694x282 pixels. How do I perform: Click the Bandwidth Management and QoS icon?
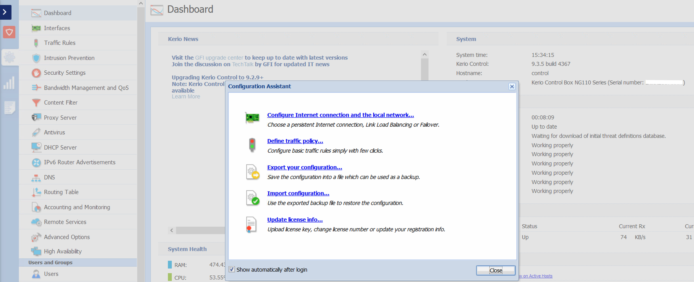36,88
